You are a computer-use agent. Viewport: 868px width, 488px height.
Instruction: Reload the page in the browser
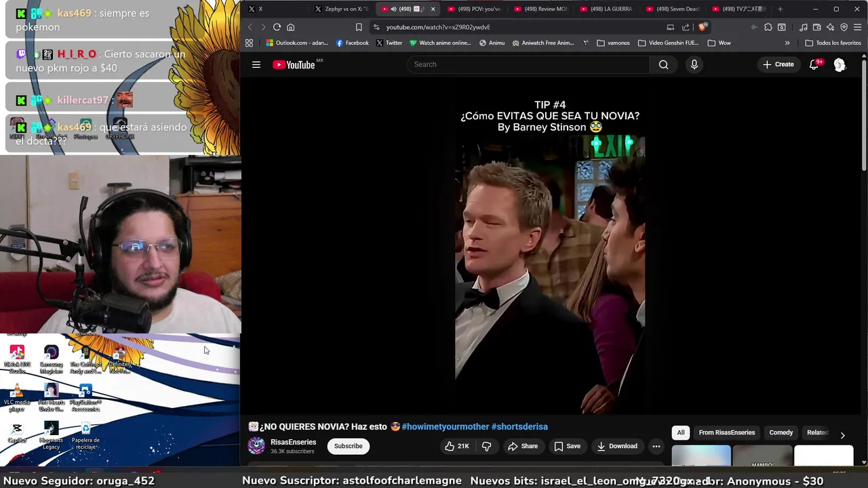(x=277, y=27)
